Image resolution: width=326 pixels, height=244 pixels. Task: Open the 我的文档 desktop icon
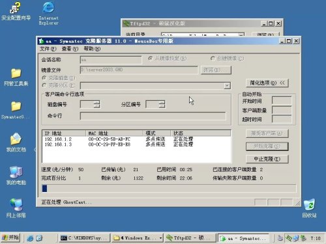[x=16, y=142]
